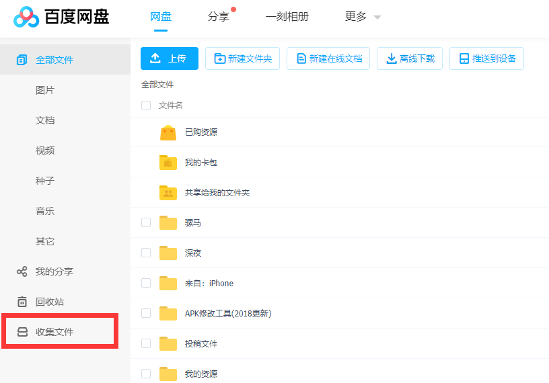Click the 投稿文件 folder icon
The height and width of the screenshot is (383, 549).
click(x=168, y=343)
